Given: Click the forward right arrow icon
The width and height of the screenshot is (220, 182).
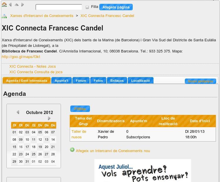Looking at the screenshot, I should tap(23, 5).
